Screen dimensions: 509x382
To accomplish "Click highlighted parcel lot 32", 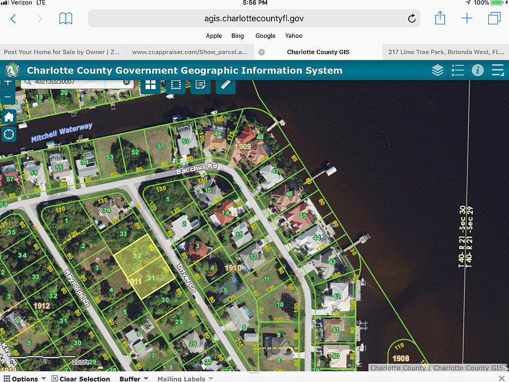I will (x=137, y=255).
